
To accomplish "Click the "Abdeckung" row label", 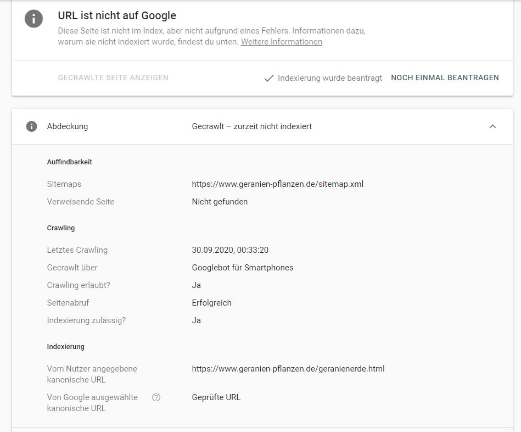I will (68, 126).
